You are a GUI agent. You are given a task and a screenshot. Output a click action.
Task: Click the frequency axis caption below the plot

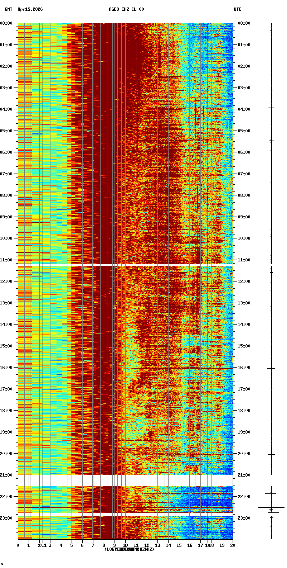(x=129, y=549)
